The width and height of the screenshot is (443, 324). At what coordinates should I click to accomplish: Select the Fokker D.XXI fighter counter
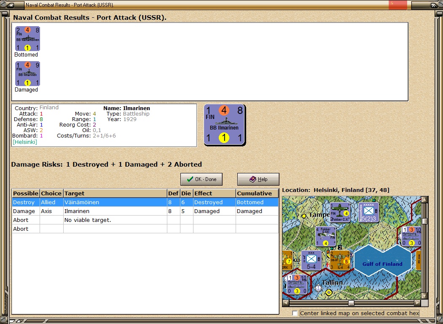click(325, 236)
